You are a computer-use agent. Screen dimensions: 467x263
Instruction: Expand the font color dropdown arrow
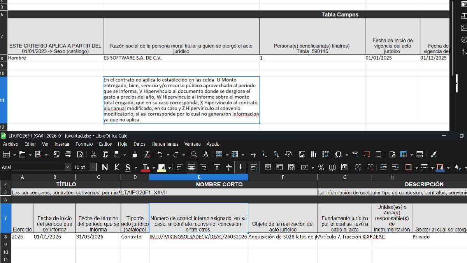[154, 168]
